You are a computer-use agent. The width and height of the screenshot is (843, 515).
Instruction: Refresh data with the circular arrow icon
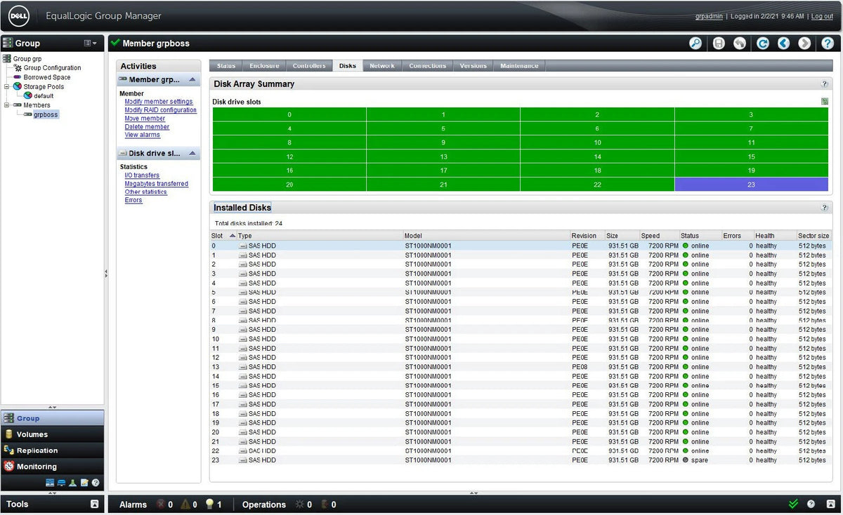click(762, 44)
